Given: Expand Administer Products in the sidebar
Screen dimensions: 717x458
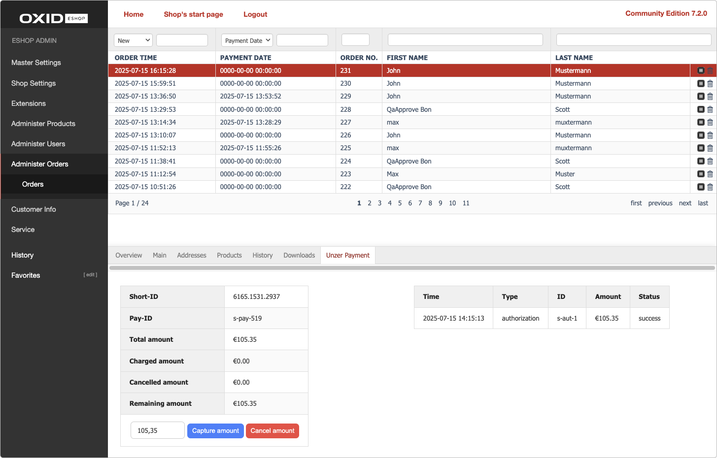Looking at the screenshot, I should pos(43,124).
